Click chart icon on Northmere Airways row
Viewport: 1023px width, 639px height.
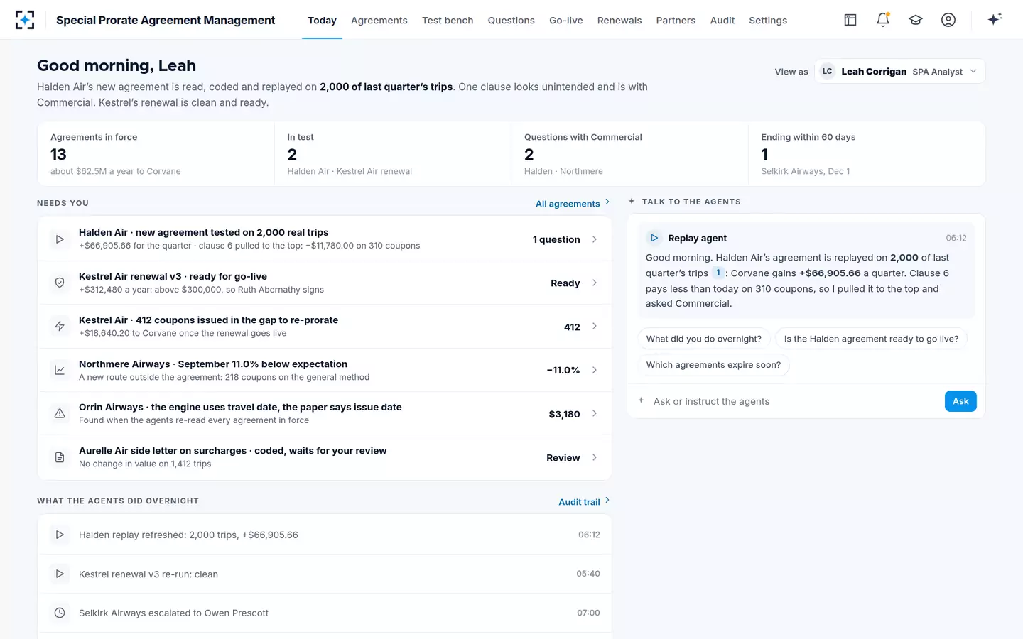coord(60,370)
